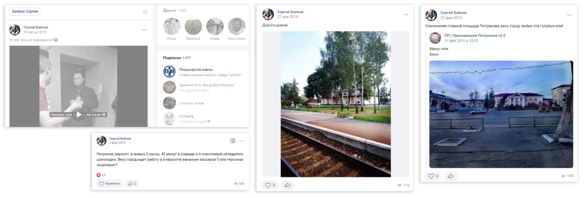Open ПП | Признавашки Петрикова v2.0 link
The image size is (588, 198).
tap(475, 36)
